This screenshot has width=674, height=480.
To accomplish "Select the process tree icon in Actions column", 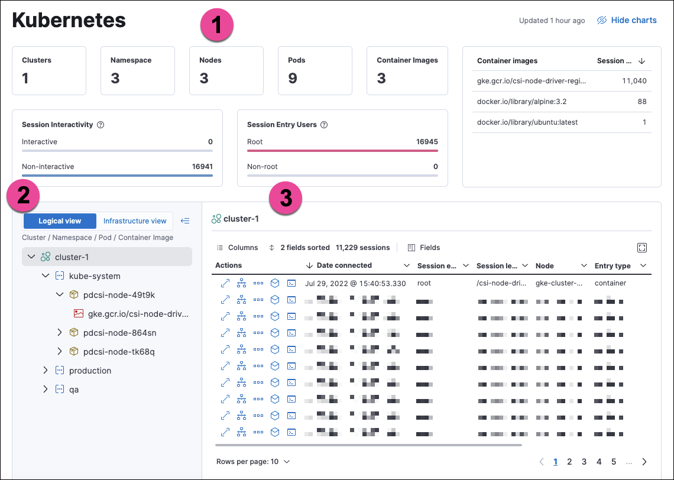I will (x=242, y=283).
